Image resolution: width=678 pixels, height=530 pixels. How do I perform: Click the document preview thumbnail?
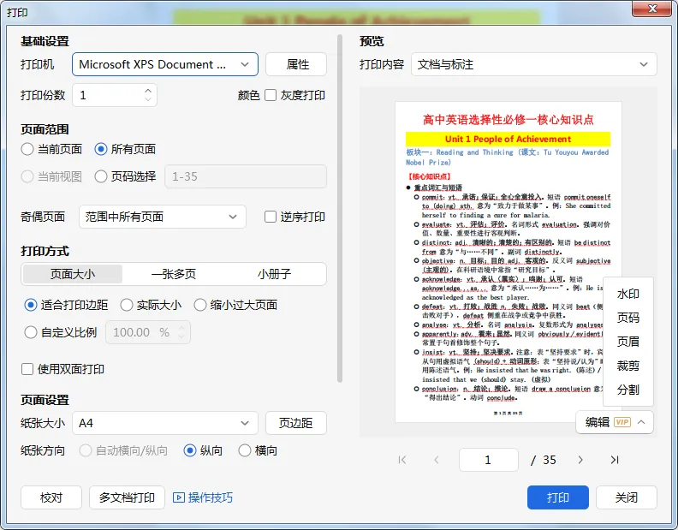pos(508,262)
